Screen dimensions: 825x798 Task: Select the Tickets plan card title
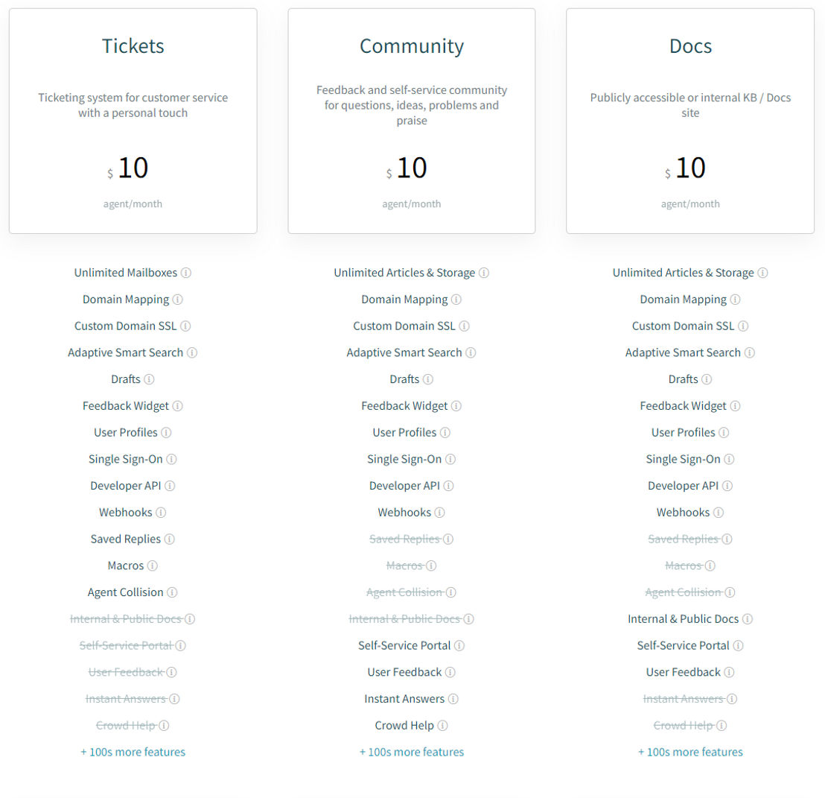(x=133, y=45)
